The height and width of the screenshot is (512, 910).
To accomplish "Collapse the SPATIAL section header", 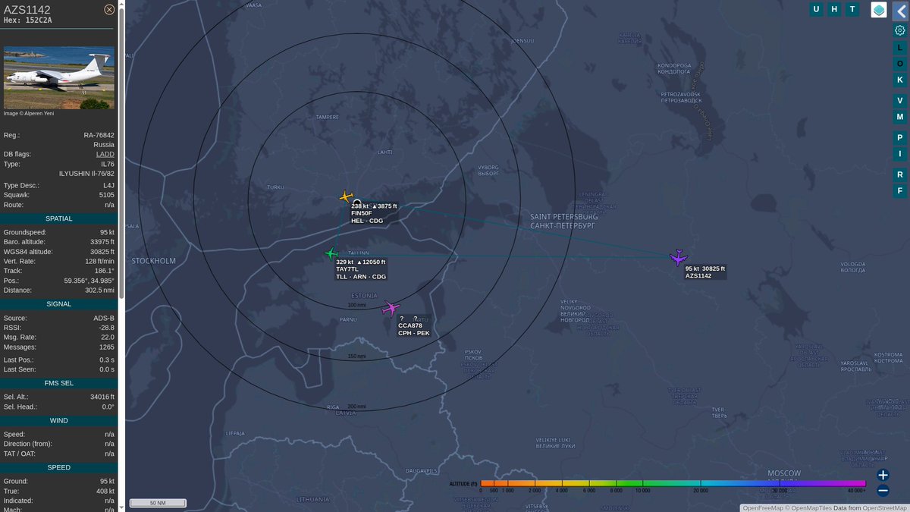I will tap(59, 218).
